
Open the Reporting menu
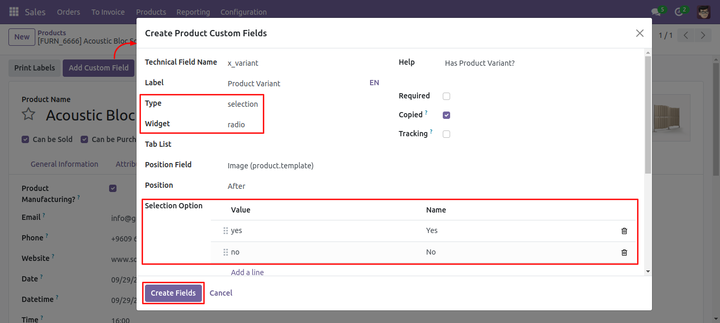[x=193, y=12]
